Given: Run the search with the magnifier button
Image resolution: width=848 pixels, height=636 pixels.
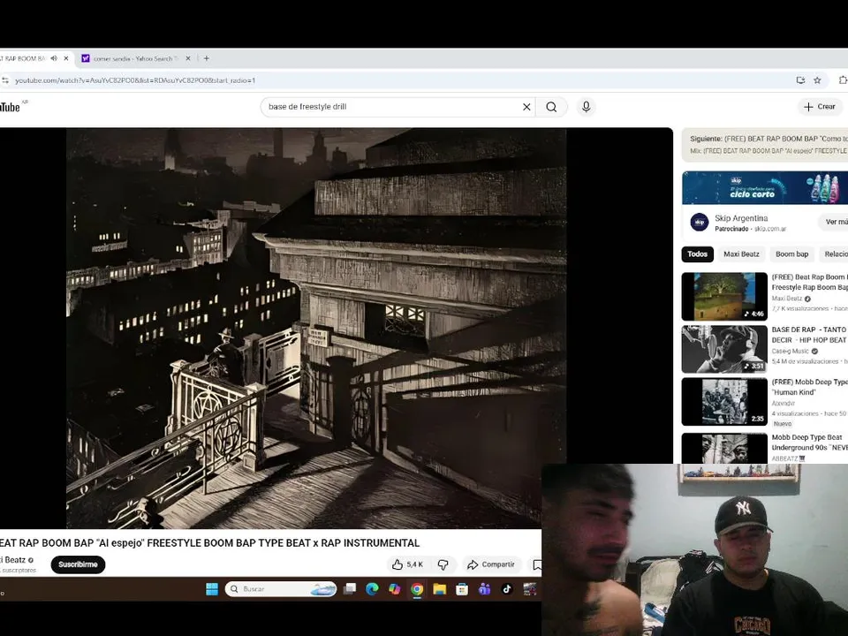Looking at the screenshot, I should 551,107.
